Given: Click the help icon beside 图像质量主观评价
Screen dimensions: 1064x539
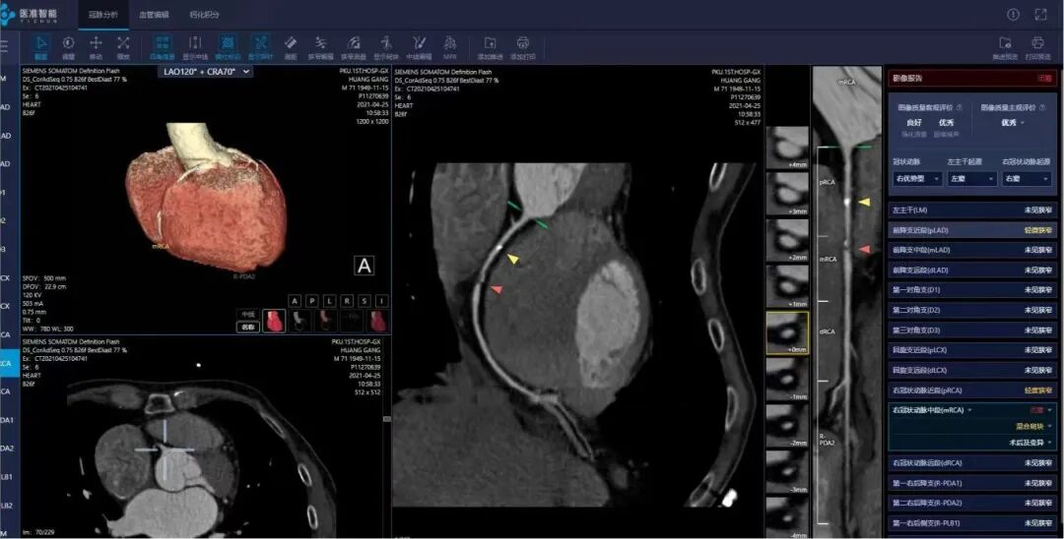Looking at the screenshot, I should (x=1042, y=107).
